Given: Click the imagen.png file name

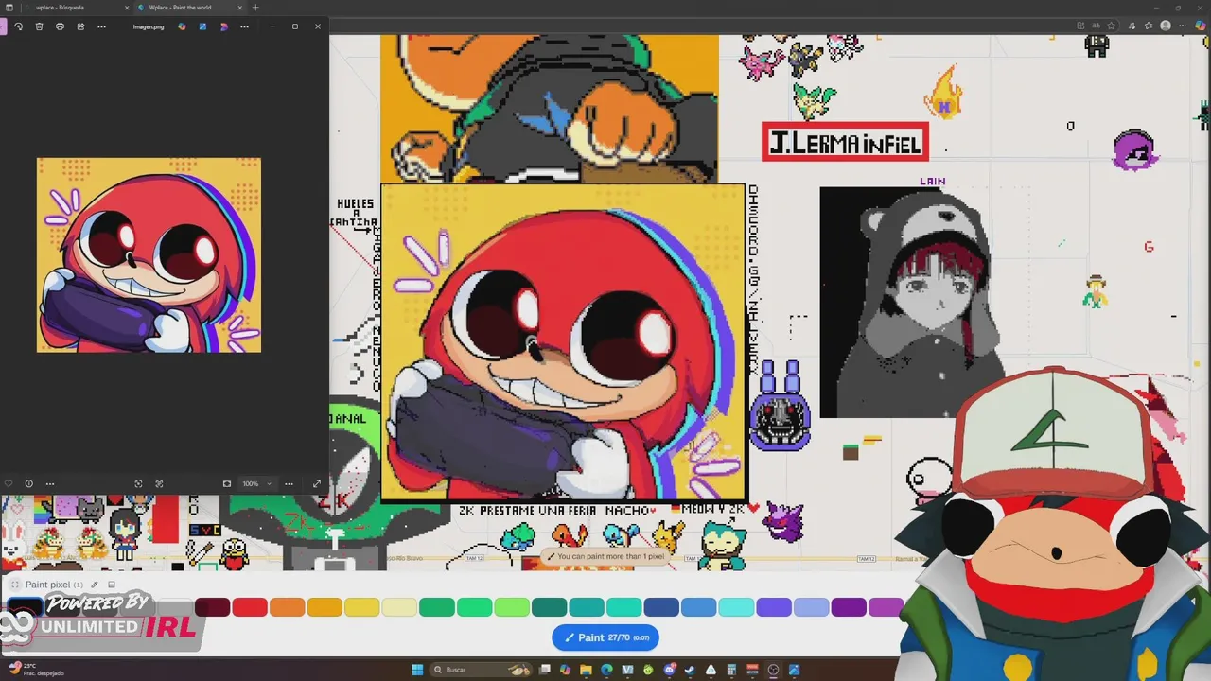Looking at the screenshot, I should (149, 26).
